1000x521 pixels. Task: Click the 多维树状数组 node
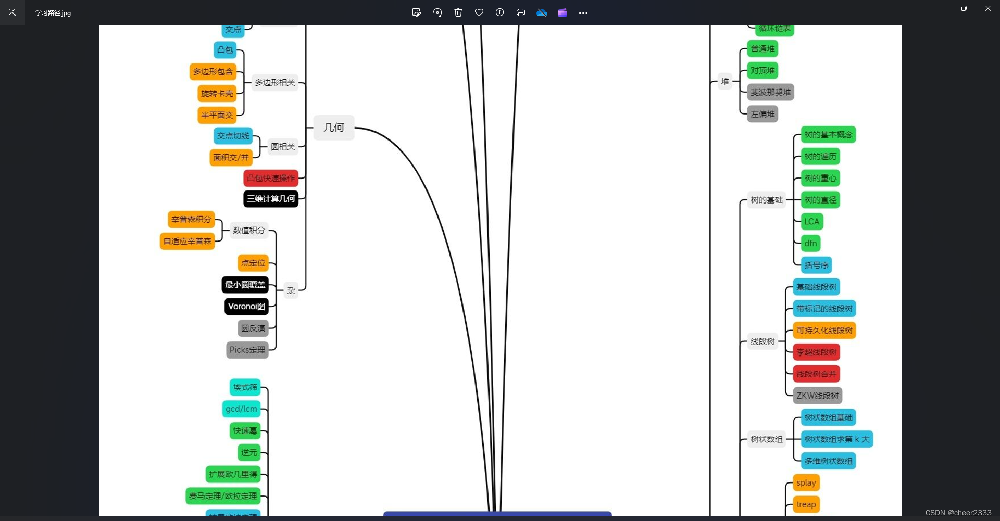coord(828,461)
